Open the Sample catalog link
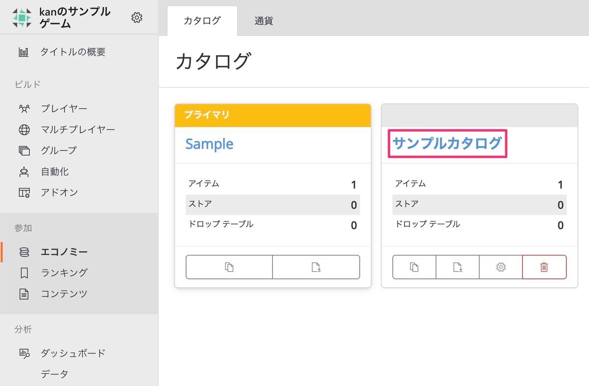The height and width of the screenshot is (386, 589). click(x=209, y=144)
